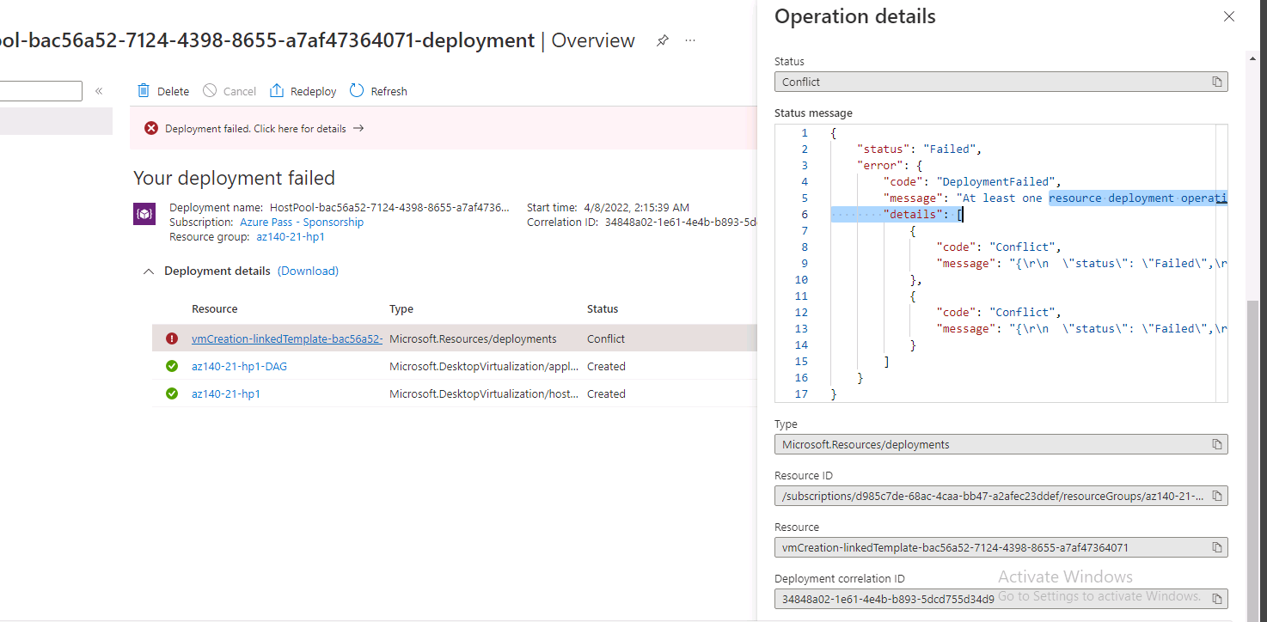Copy the vmCreation-linkedTemplate Resource name
1267x622 pixels.
point(1216,546)
